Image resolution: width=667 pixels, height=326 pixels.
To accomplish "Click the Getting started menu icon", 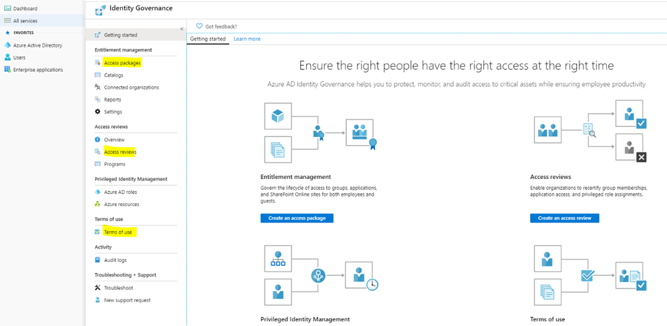I will coord(98,35).
